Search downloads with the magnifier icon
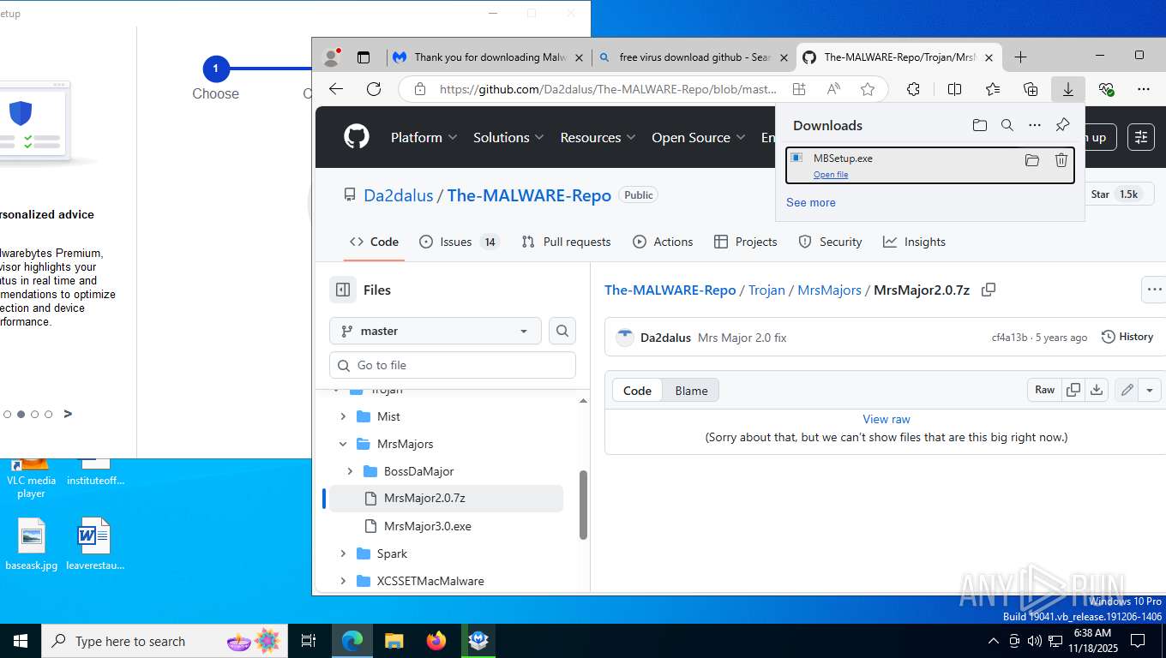 tap(1007, 125)
